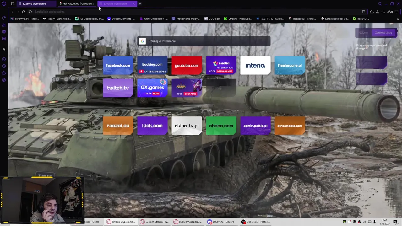Image resolution: width=402 pixels, height=226 pixels.
Task: Open the sidebar player play-circle icon
Action: pyautogui.click(x=4, y=59)
